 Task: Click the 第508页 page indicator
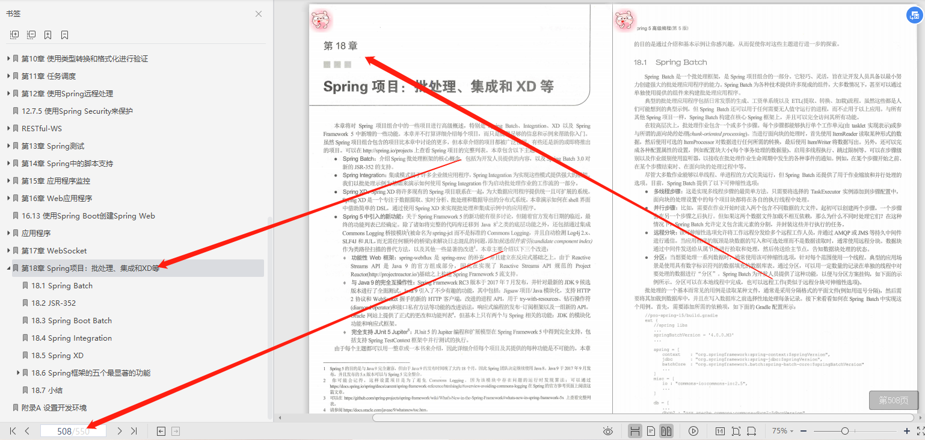point(894,400)
